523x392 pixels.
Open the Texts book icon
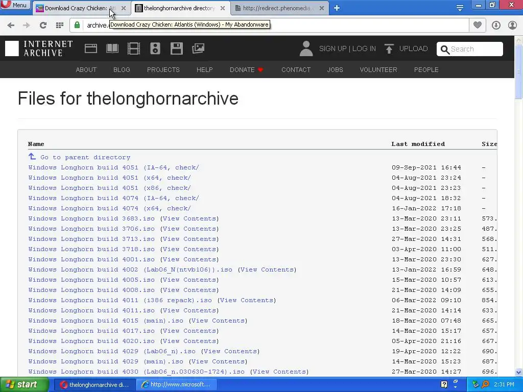coord(112,48)
